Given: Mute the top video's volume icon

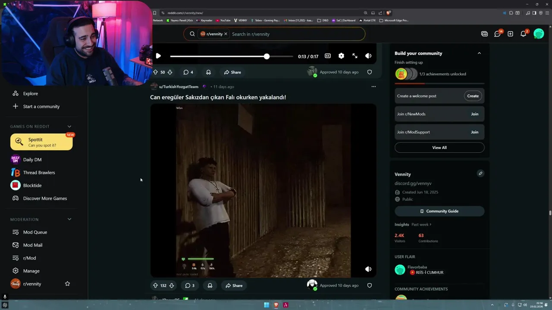Looking at the screenshot, I should click(x=368, y=56).
